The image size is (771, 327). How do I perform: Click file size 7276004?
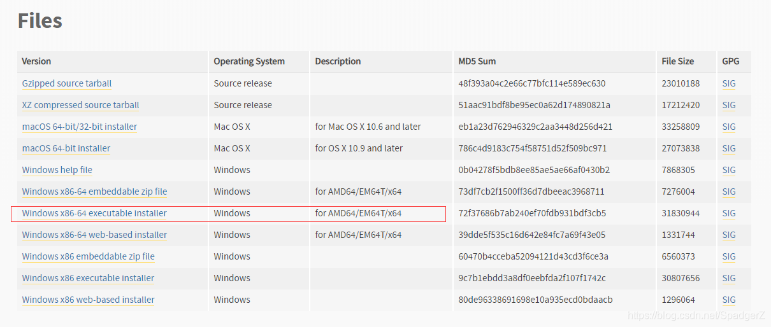pos(678,191)
